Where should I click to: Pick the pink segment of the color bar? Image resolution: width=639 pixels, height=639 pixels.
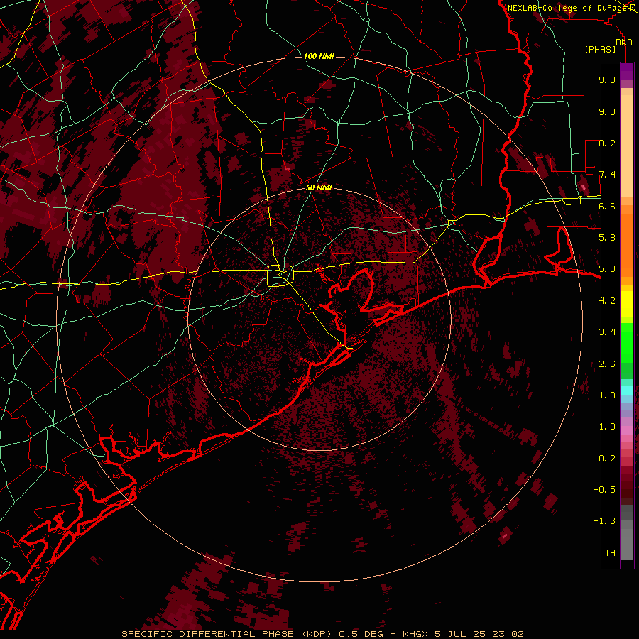tap(627, 430)
